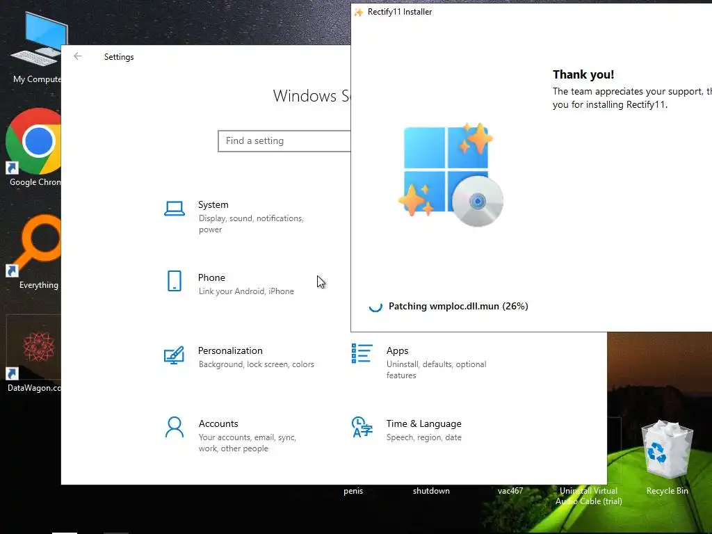Click the Rectify11 Windows logo disc image
This screenshot has width=712, height=534.
[x=451, y=175]
